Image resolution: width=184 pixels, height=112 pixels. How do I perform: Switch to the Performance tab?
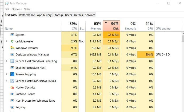pos(27,15)
